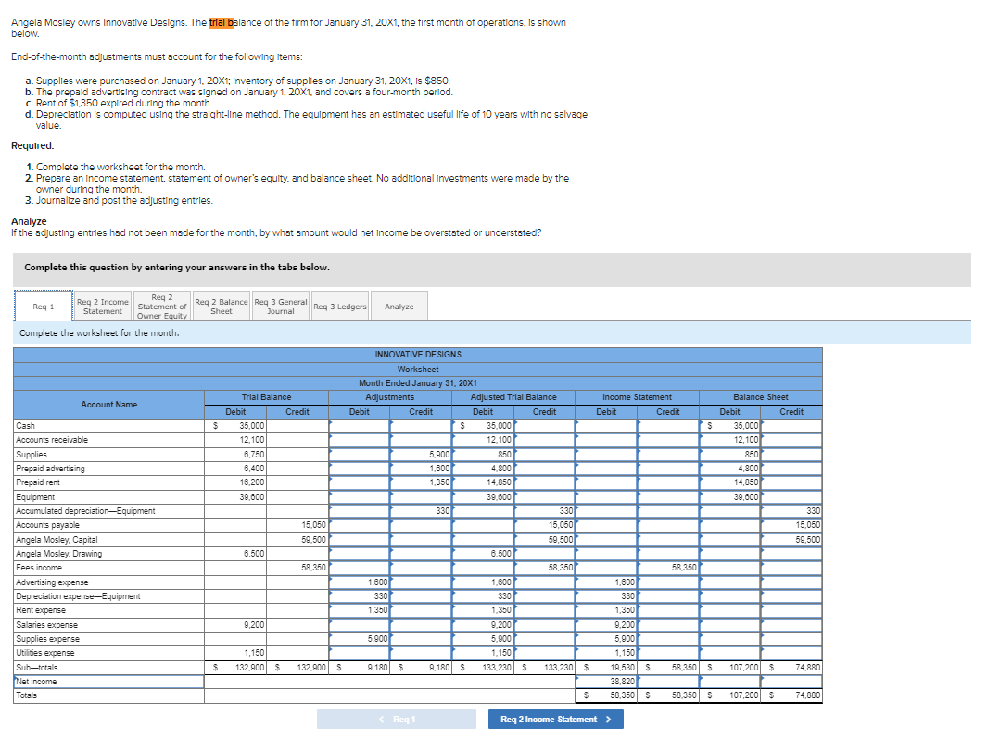This screenshot has width=1000, height=739.
Task: Click the Accounts receivable account name
Action: [108, 440]
